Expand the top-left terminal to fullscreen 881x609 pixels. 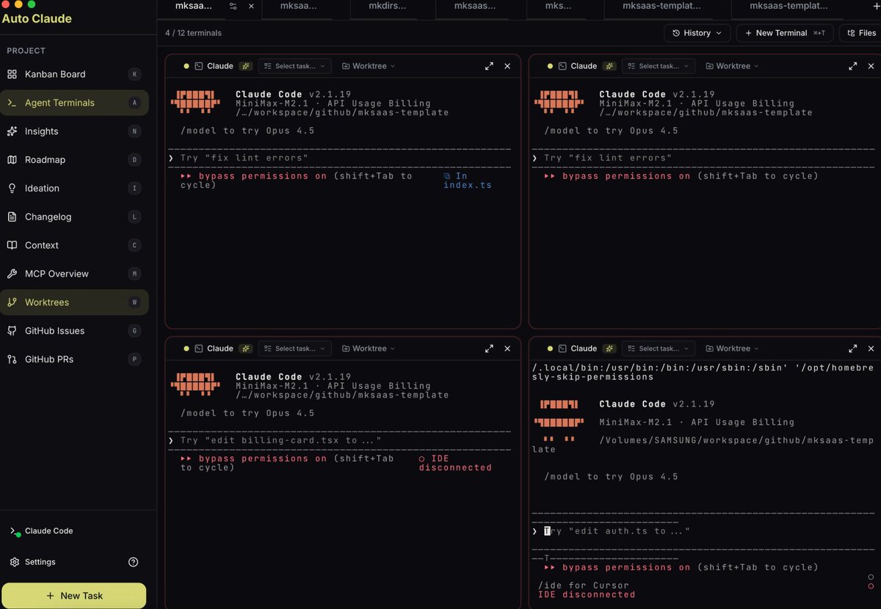point(489,66)
